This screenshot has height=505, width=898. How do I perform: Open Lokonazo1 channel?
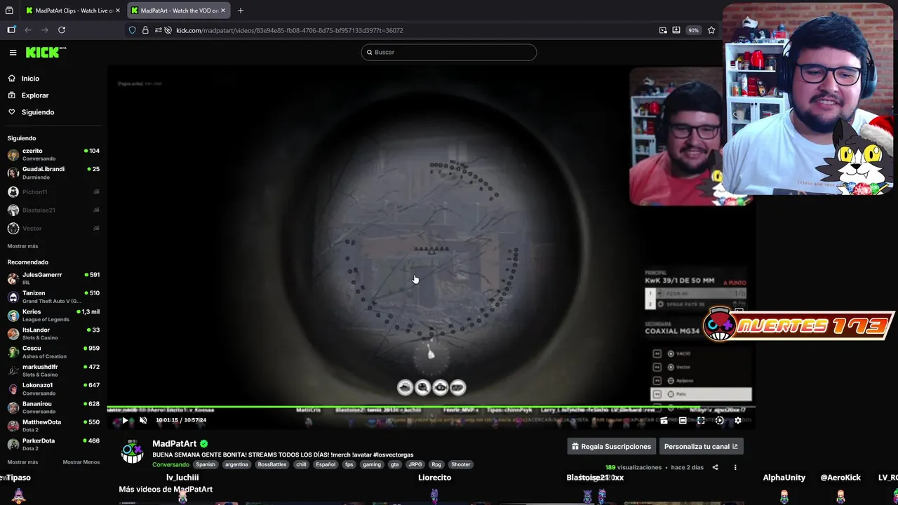[53, 389]
